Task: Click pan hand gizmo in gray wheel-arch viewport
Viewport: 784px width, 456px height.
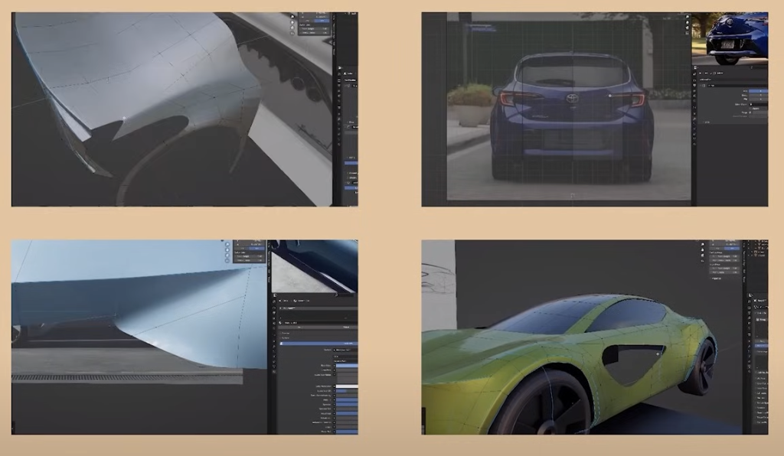Action: tap(292, 22)
